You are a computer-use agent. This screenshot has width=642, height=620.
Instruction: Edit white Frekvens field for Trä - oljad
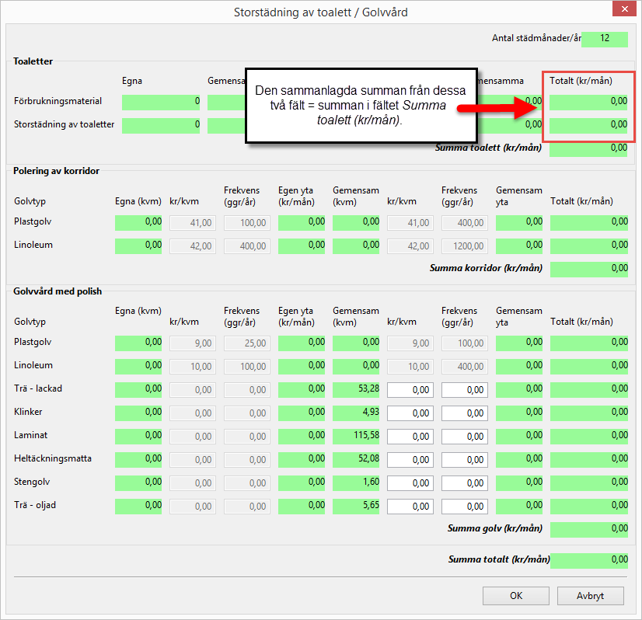(464, 506)
